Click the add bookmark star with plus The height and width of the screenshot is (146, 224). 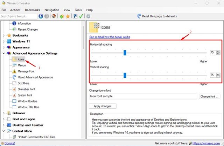point(62,16)
